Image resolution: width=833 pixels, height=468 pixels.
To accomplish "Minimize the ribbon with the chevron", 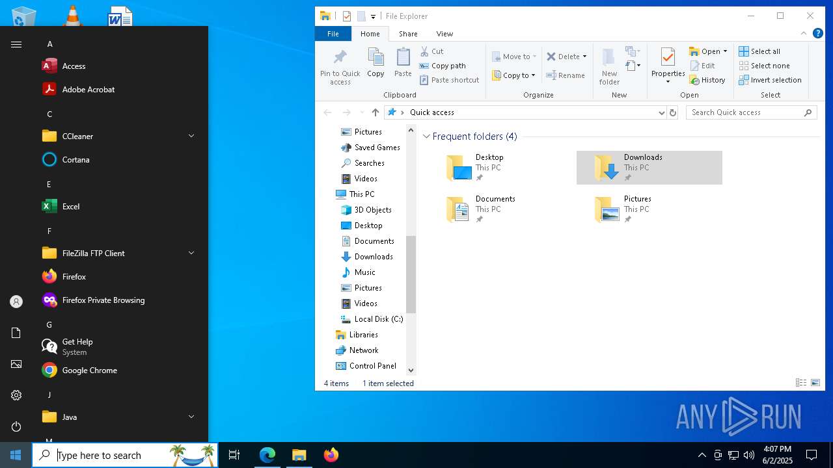I will 804,34.
